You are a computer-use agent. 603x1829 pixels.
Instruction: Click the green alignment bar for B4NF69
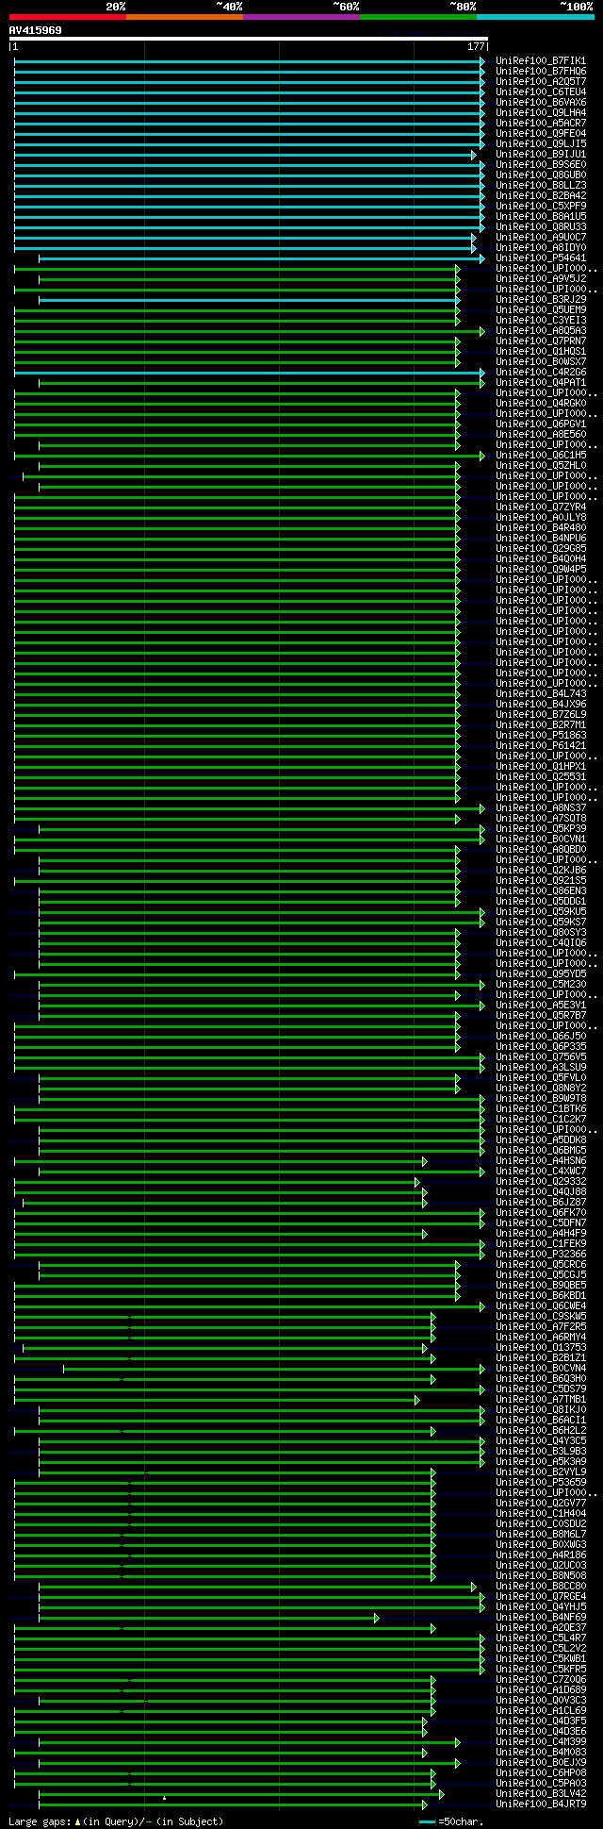coord(208,1618)
